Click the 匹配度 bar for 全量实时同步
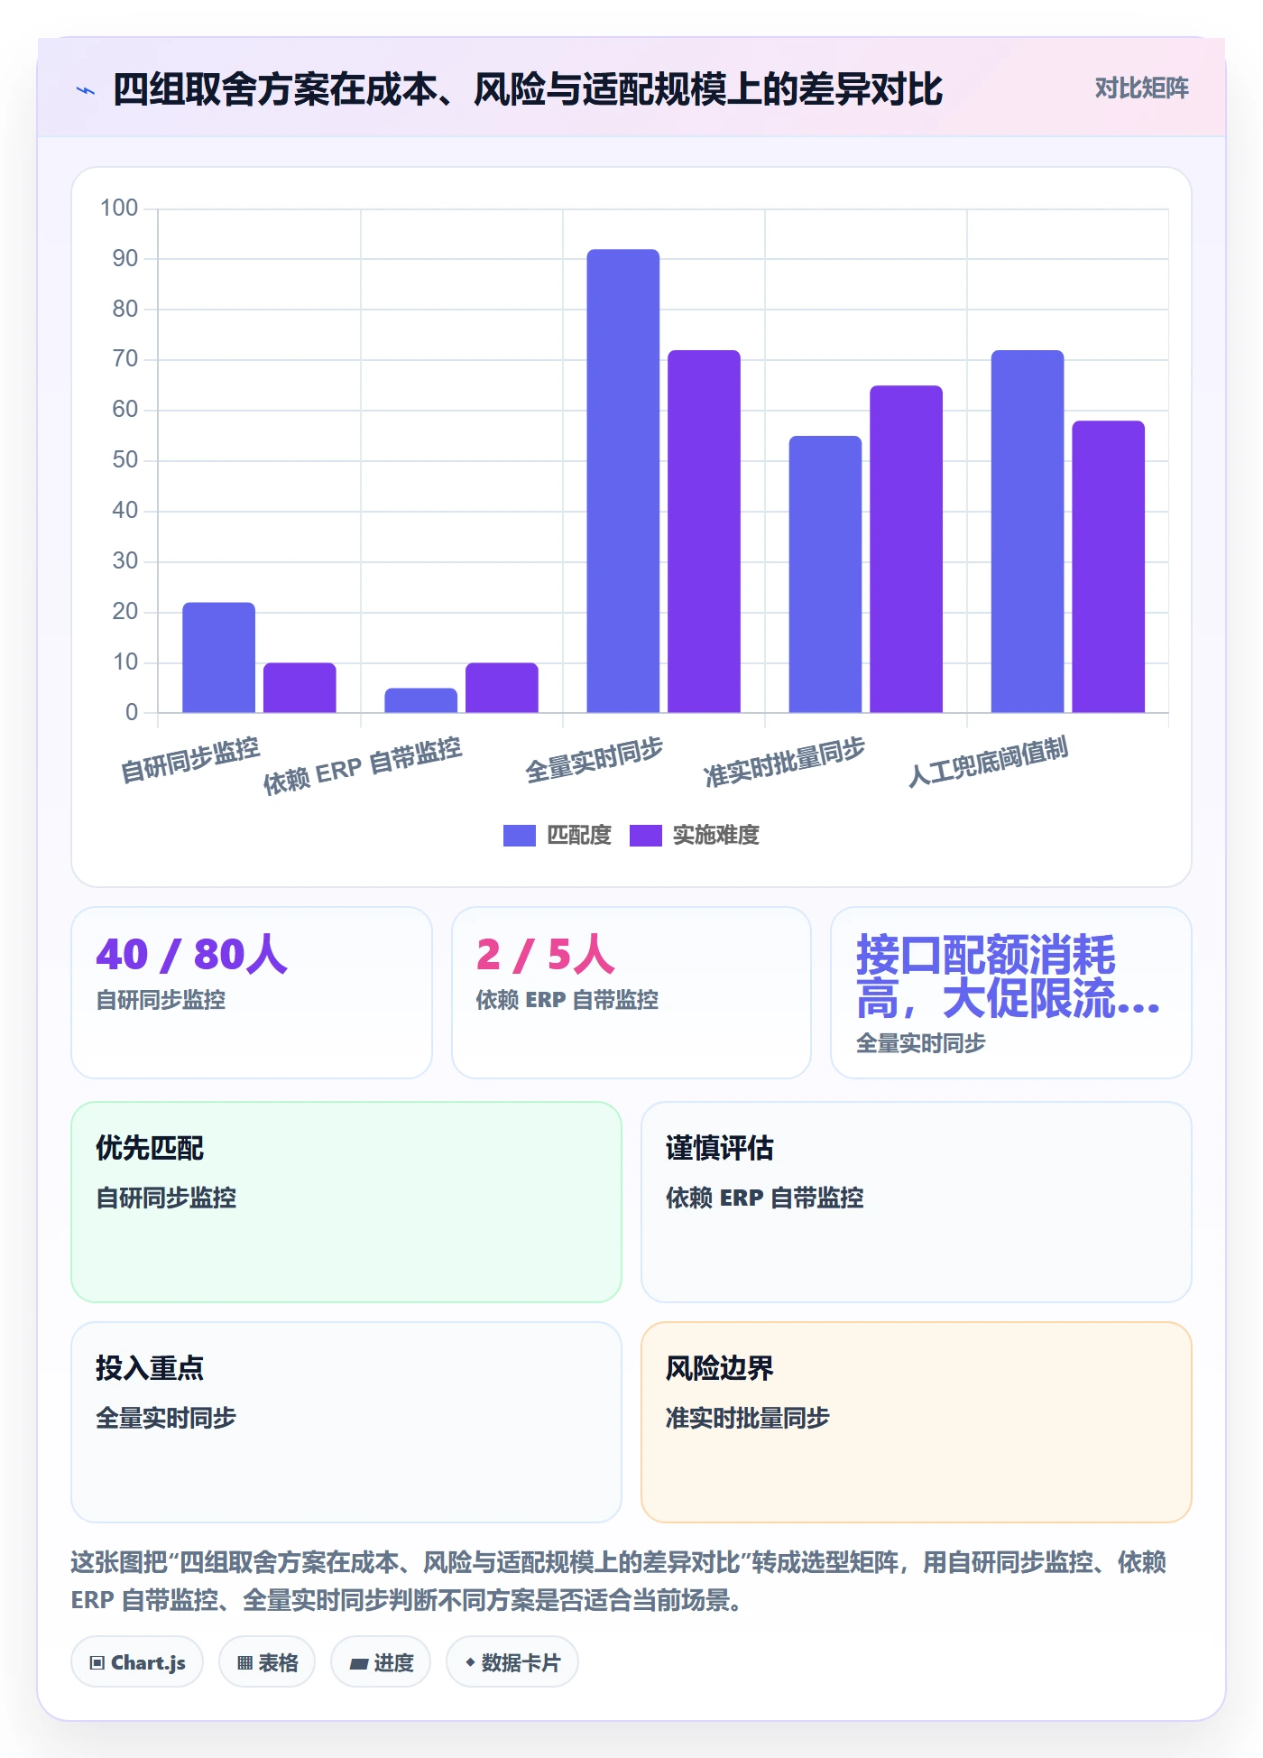 click(623, 481)
